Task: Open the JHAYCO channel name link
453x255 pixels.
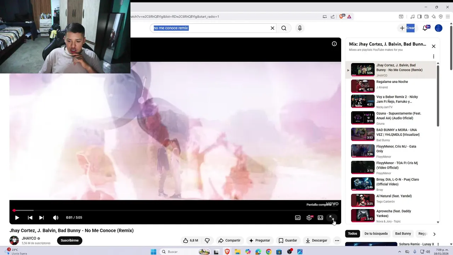Action: pos(29,238)
